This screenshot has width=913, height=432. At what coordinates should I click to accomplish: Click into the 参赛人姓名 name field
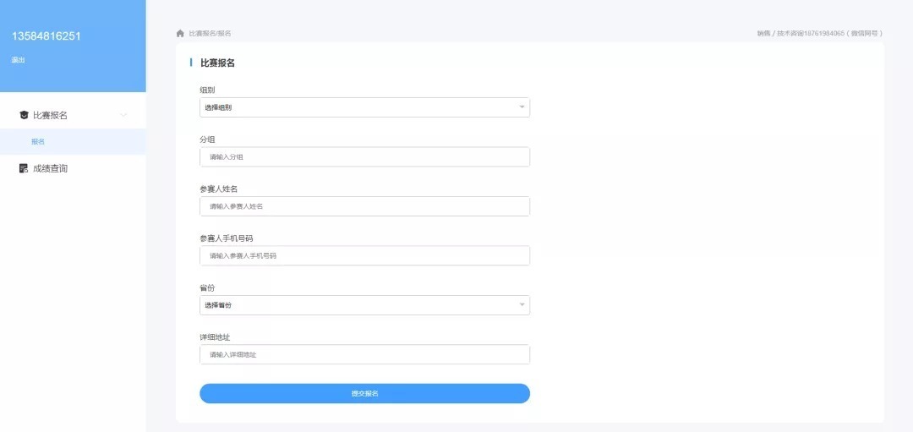click(x=364, y=206)
